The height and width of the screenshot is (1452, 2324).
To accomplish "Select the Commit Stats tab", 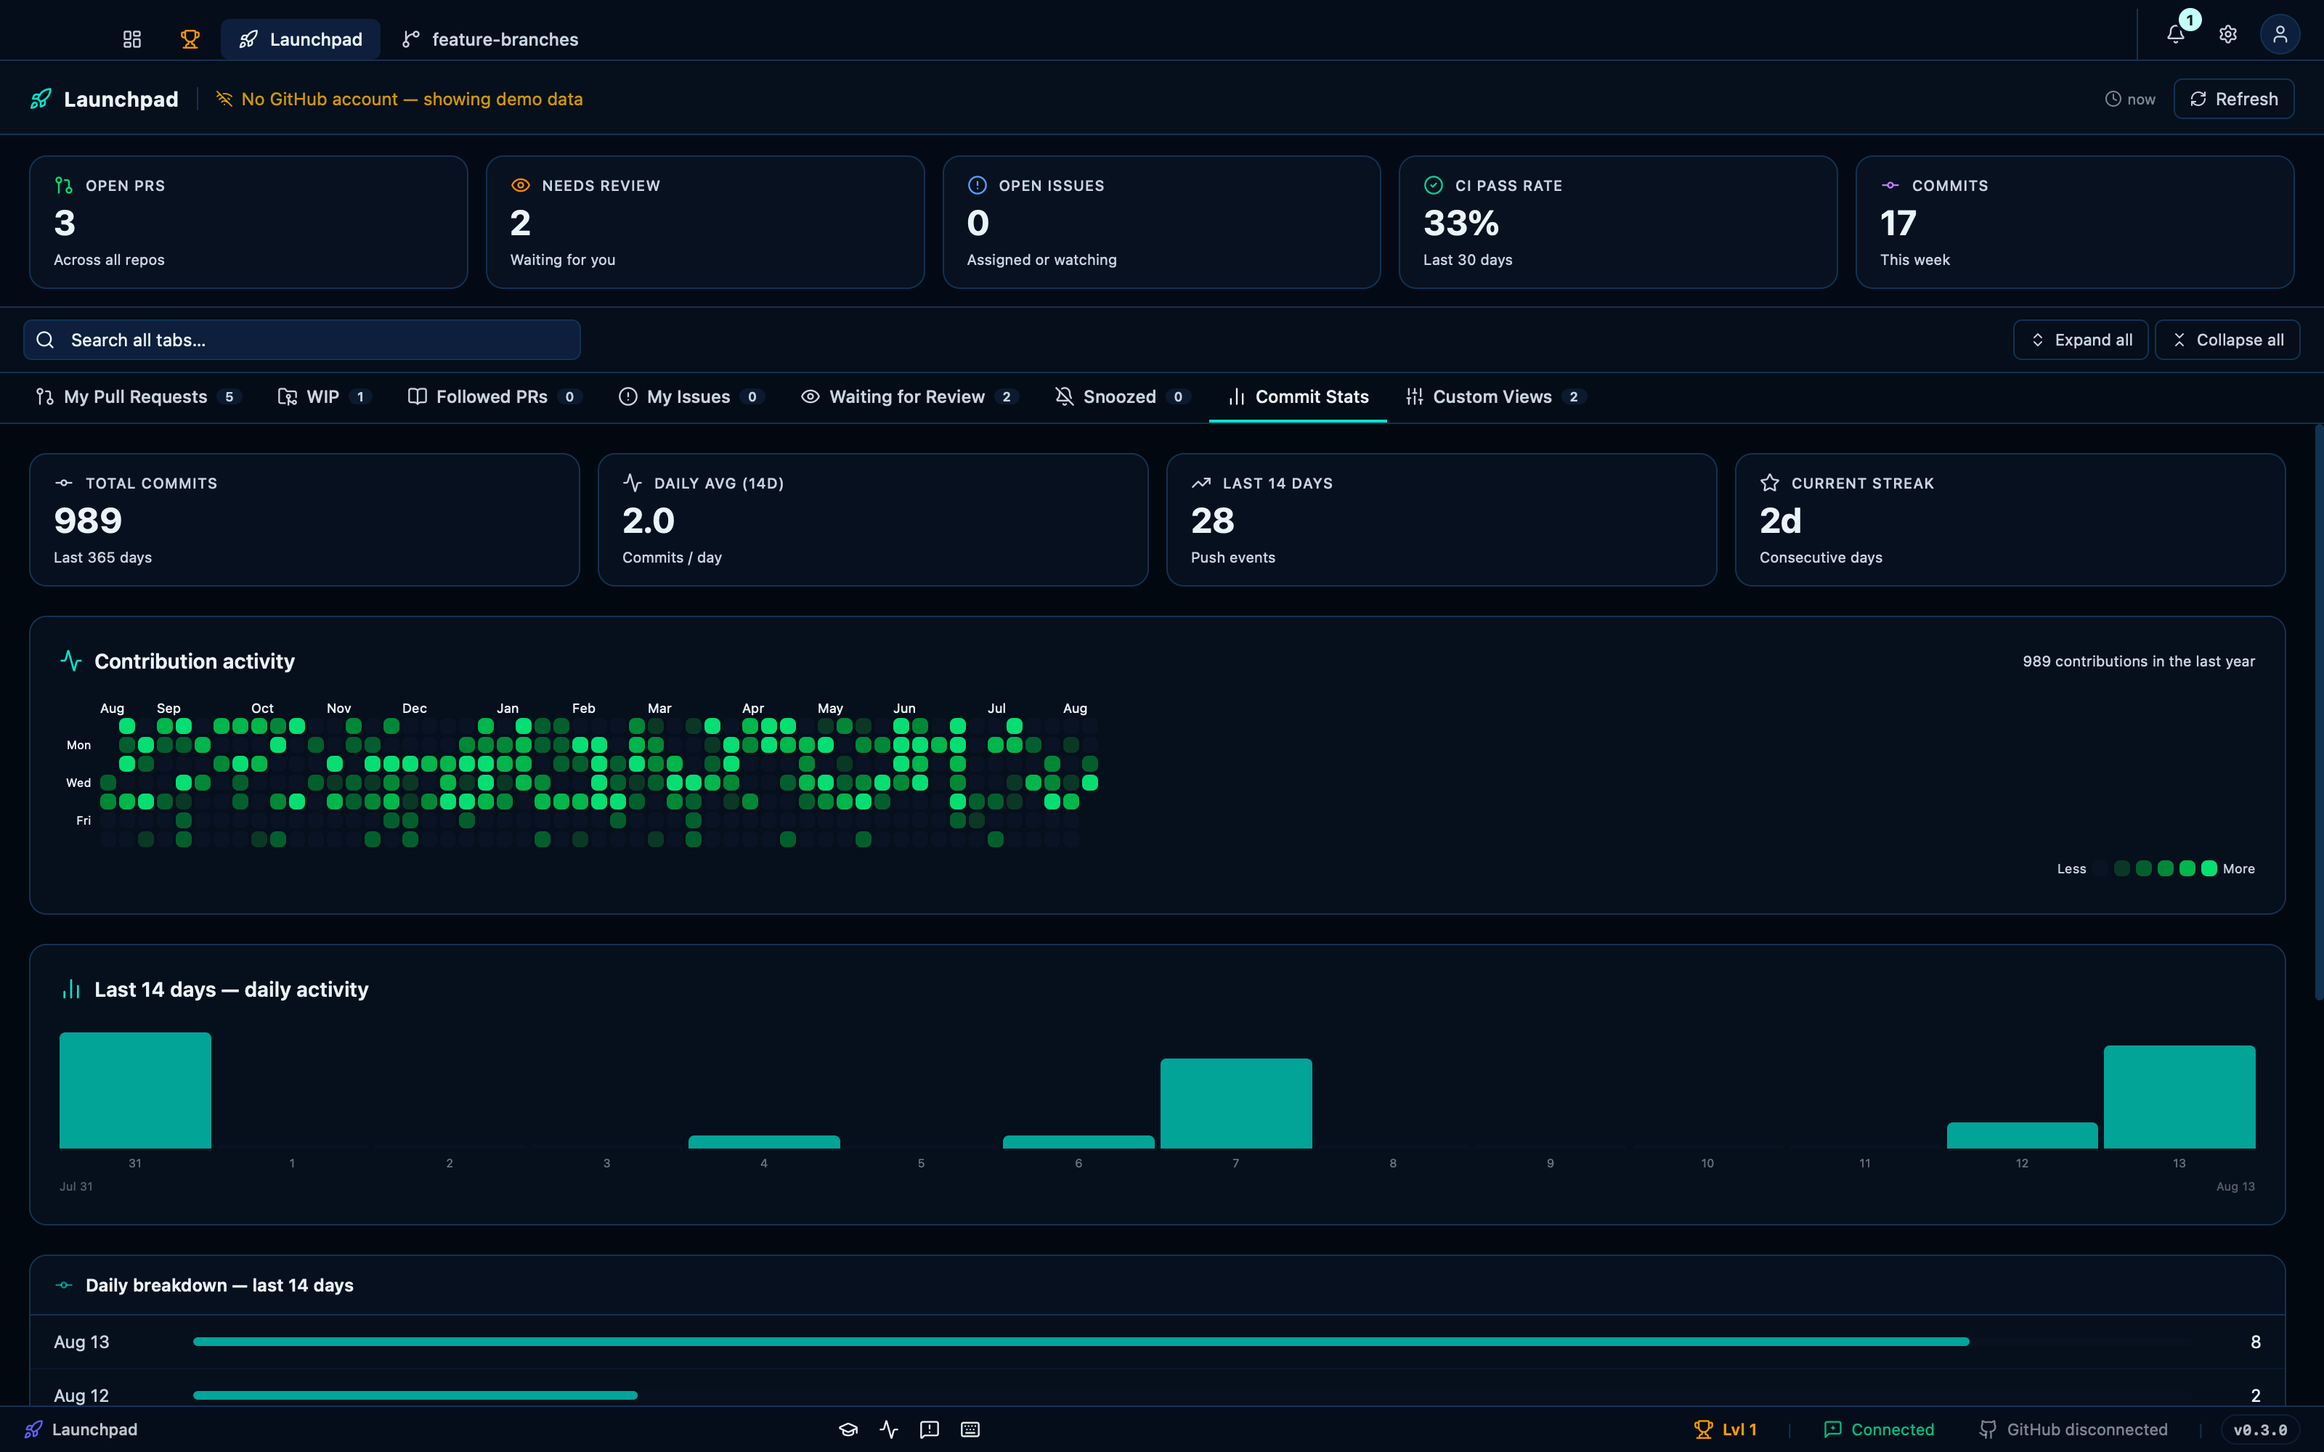I will coord(1299,396).
